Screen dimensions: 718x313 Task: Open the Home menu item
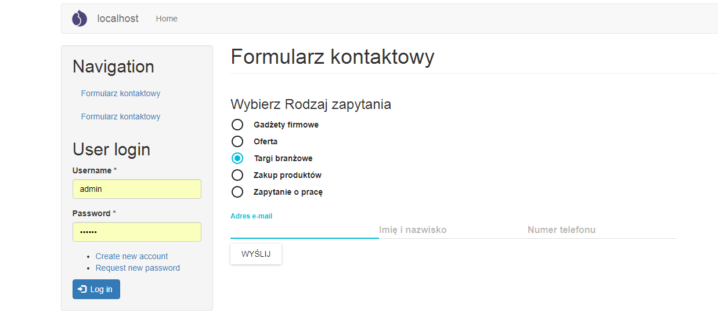pyautogui.click(x=167, y=19)
